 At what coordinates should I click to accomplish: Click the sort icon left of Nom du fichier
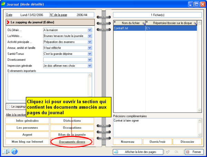click(115, 23)
